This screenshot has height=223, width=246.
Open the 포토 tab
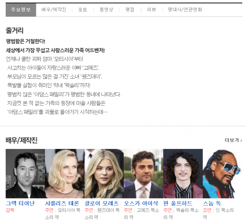(83, 10)
